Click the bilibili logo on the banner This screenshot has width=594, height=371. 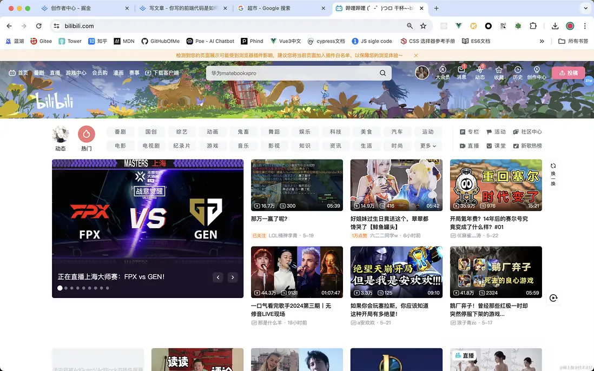click(x=54, y=101)
